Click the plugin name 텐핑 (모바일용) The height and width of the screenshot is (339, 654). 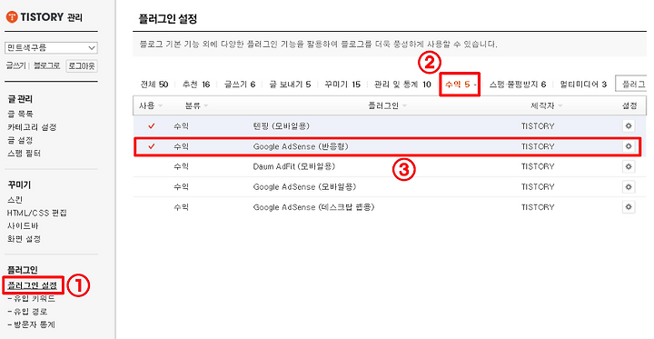(281, 126)
